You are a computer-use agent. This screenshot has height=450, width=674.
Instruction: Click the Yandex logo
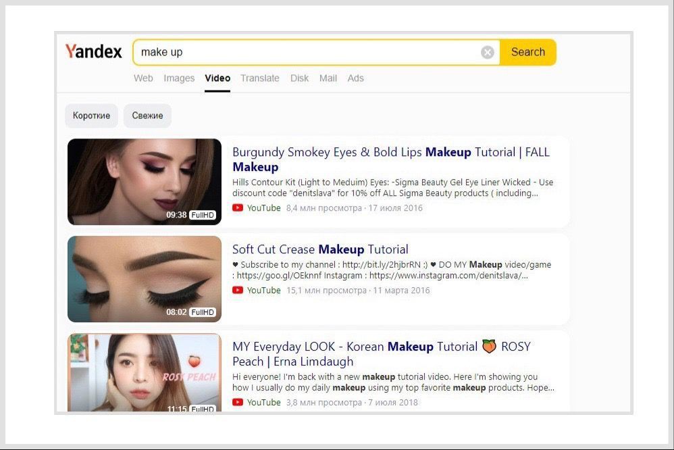pos(93,52)
